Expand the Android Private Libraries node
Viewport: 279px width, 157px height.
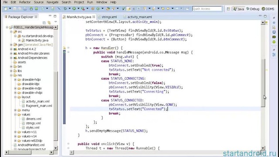(11, 53)
